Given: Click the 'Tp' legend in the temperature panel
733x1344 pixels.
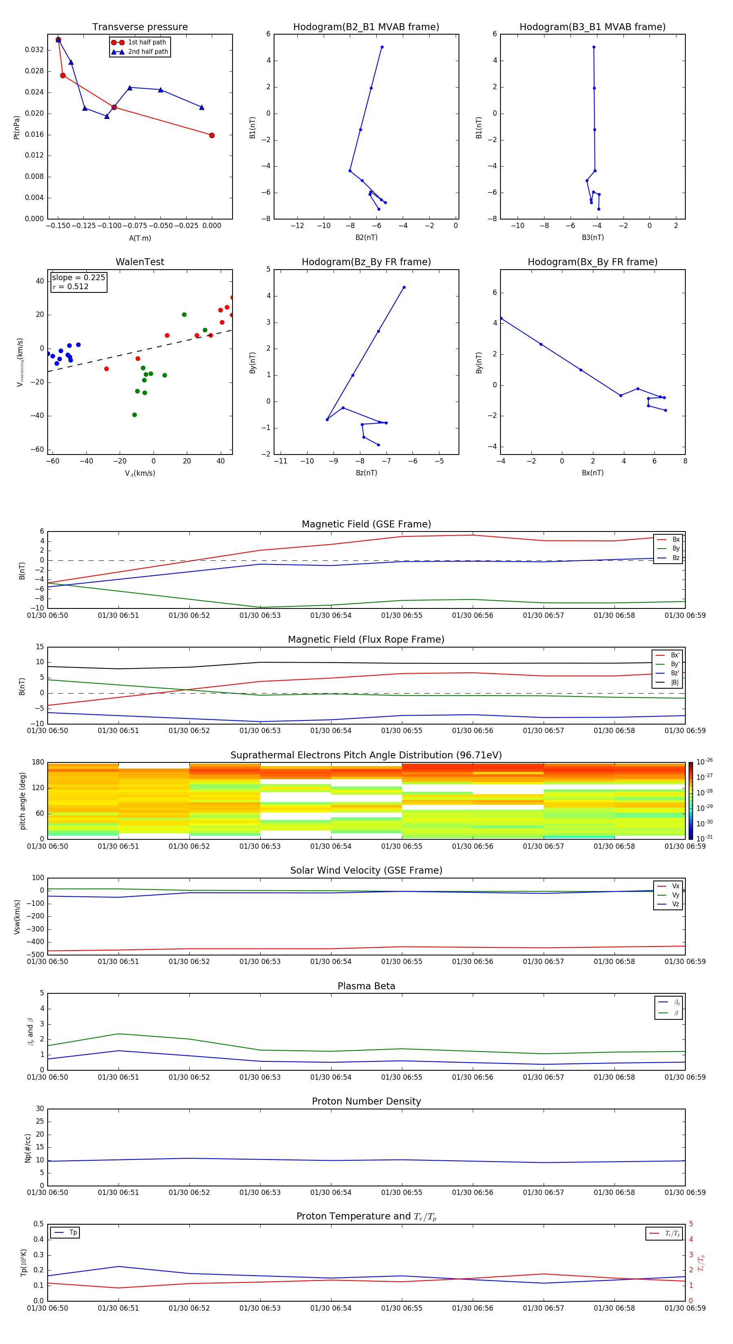Looking at the screenshot, I should (65, 1233).
